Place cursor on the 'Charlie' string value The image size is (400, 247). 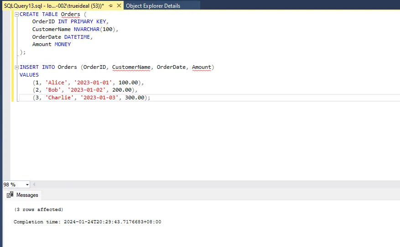[58, 98]
